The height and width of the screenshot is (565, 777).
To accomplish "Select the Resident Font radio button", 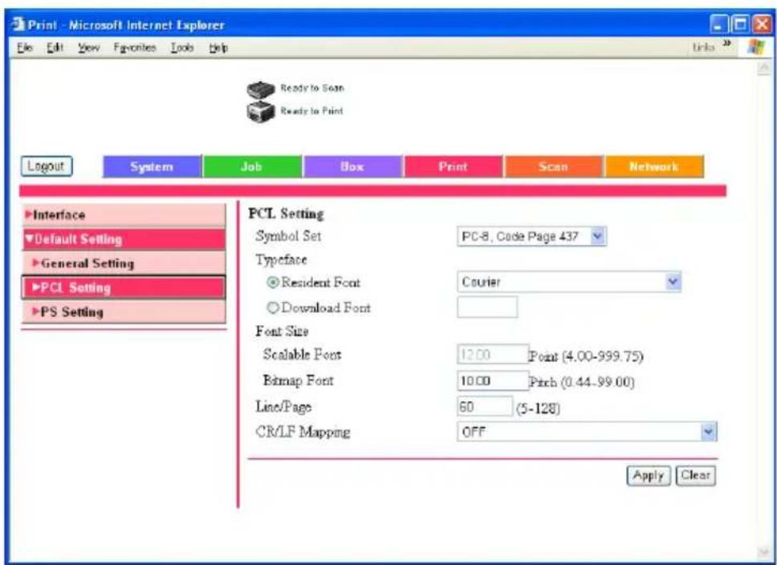I will (x=273, y=282).
